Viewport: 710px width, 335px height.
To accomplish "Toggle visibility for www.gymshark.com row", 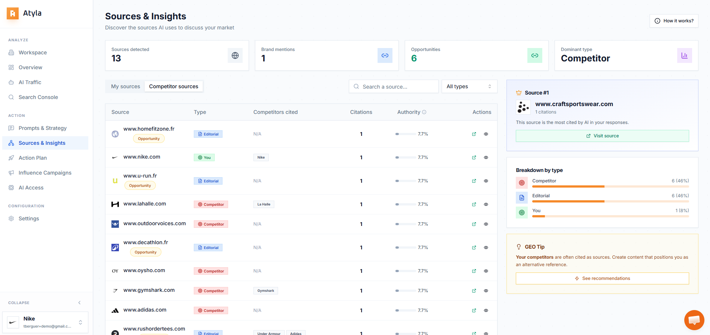I will [x=486, y=291].
